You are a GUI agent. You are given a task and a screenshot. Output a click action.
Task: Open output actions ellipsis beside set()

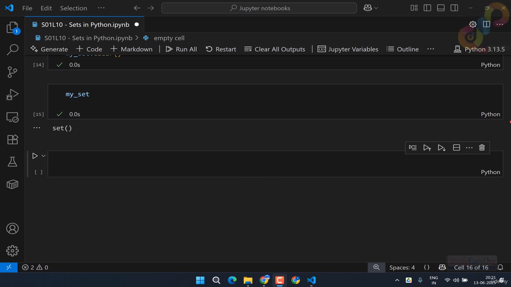click(37, 128)
